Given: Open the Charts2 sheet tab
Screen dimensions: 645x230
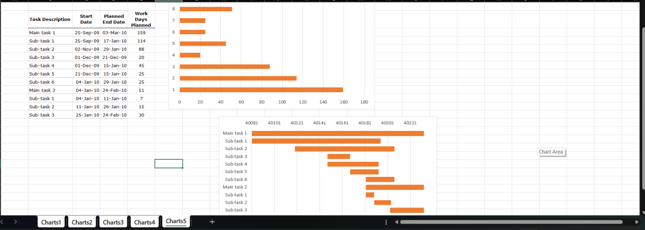Looking at the screenshot, I should pos(82,222).
